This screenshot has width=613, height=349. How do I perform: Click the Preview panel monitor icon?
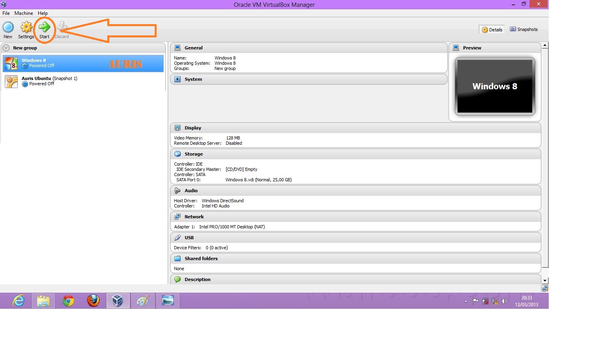point(456,48)
